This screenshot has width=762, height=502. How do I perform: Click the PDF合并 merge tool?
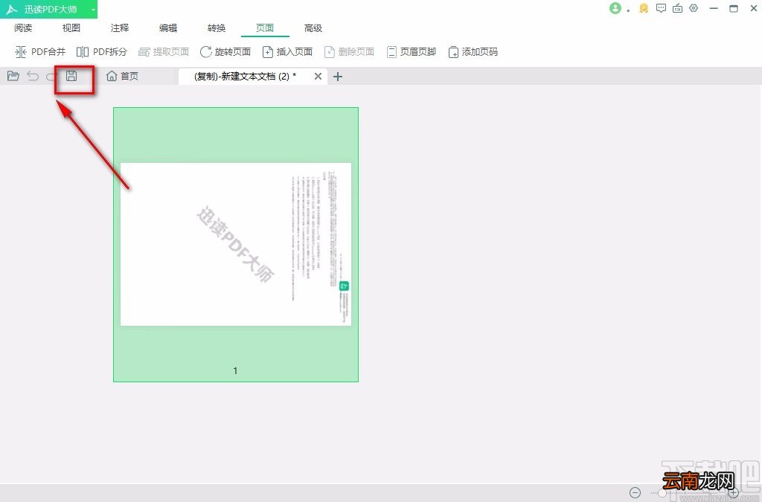[40, 51]
